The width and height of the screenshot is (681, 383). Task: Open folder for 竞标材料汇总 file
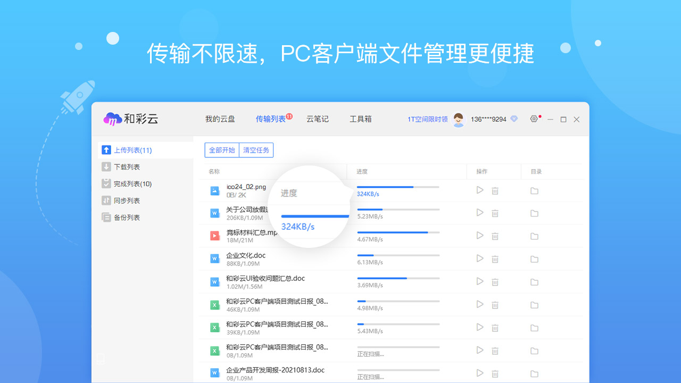pyautogui.click(x=534, y=236)
